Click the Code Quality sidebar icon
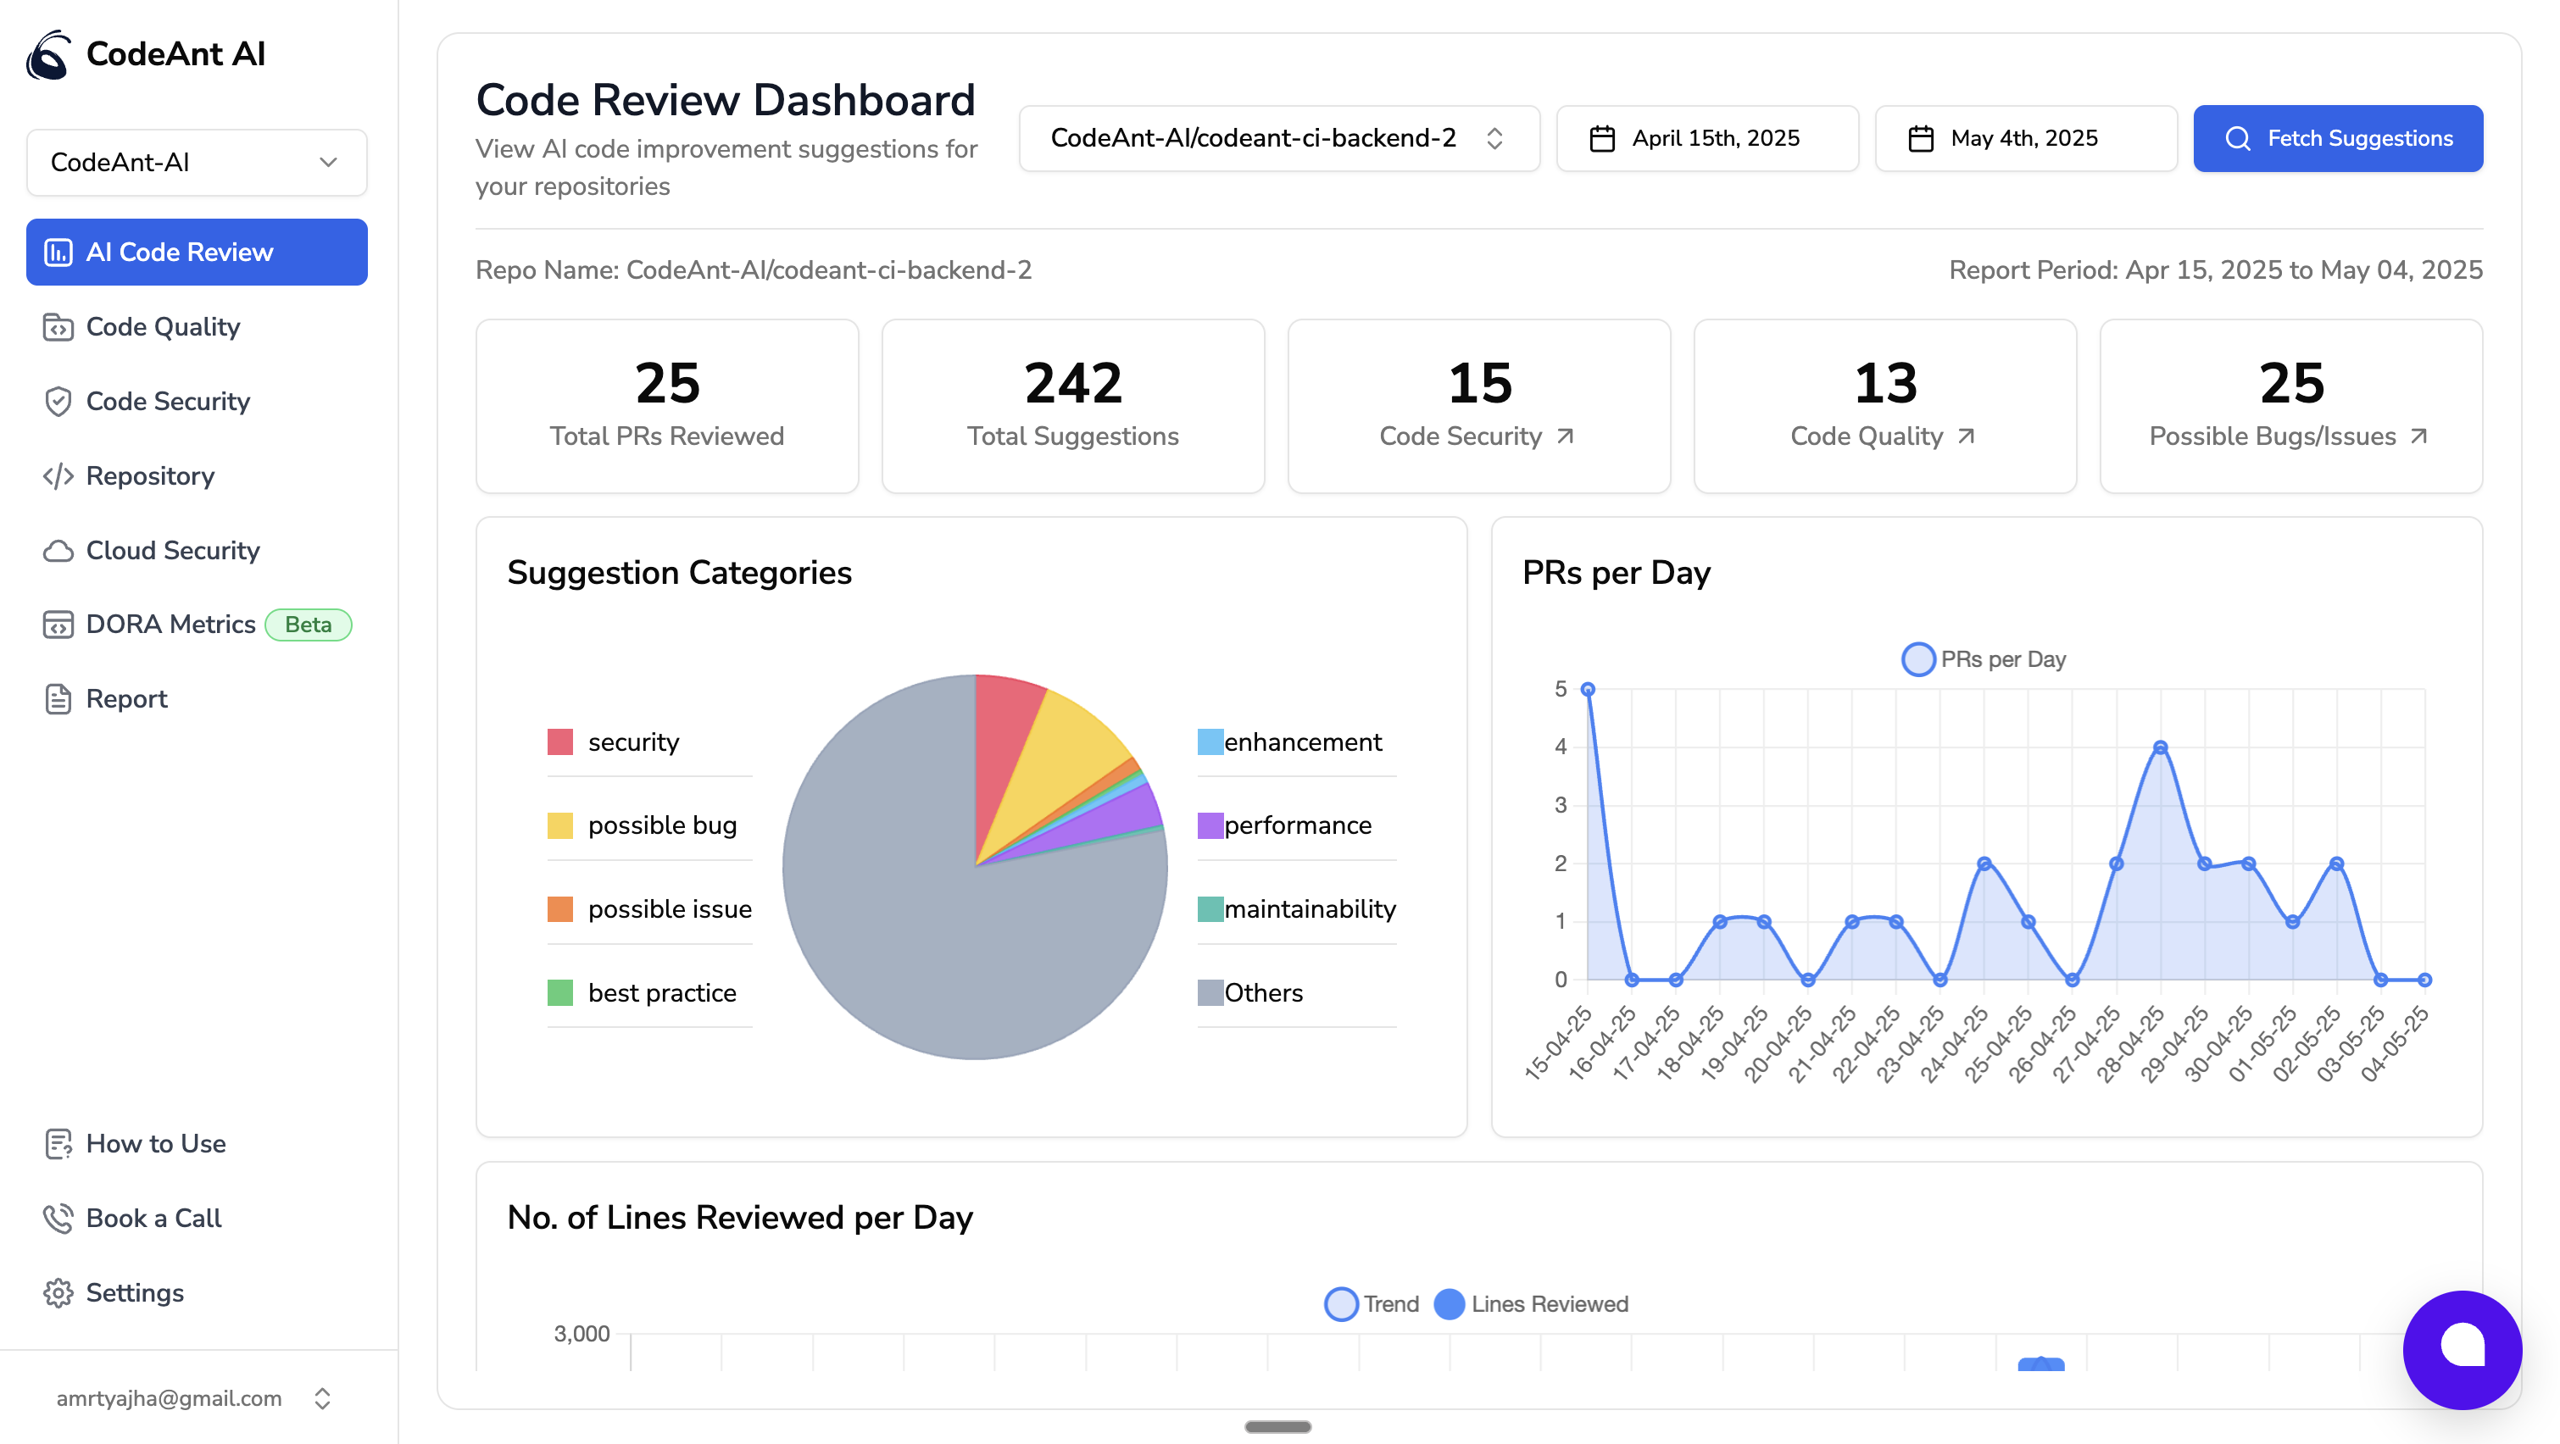This screenshot has width=2560, height=1444. [58, 327]
